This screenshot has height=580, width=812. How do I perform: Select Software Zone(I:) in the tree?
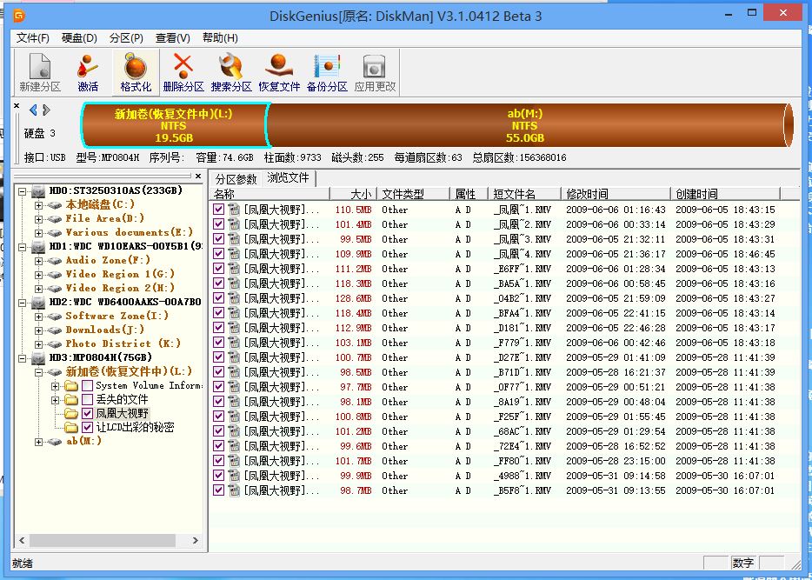[117, 316]
